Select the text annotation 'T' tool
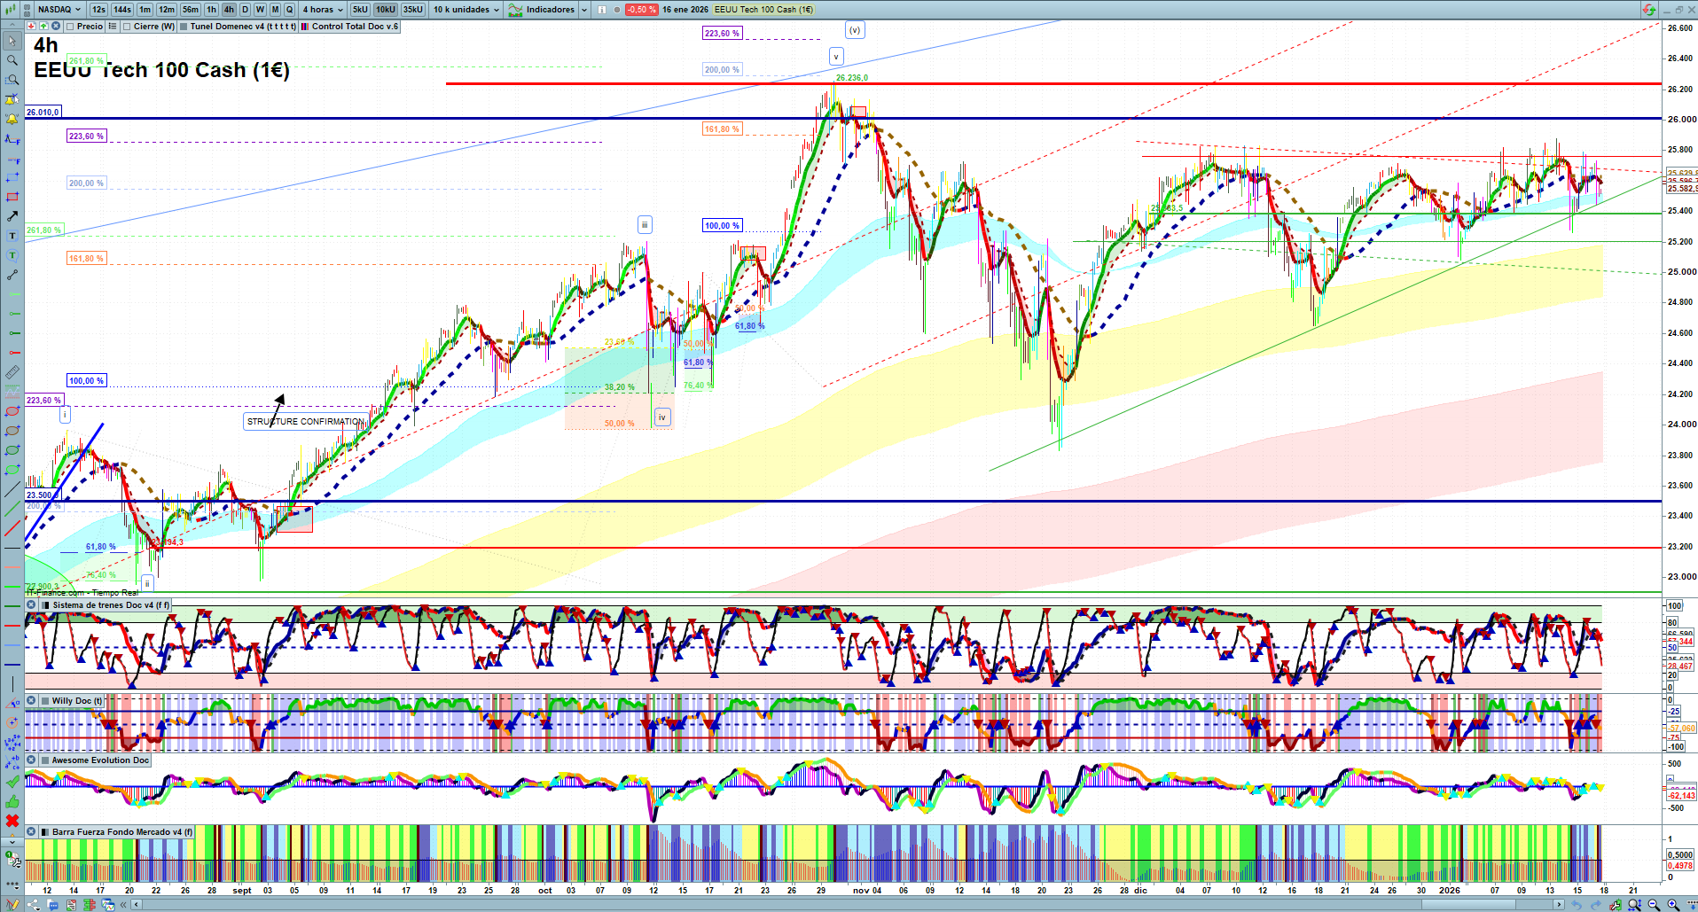Image resolution: width=1698 pixels, height=912 pixels. (x=12, y=236)
